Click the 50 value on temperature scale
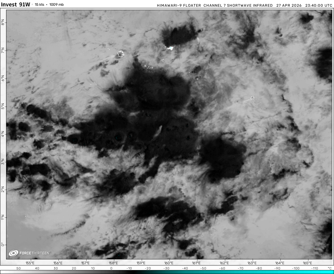This screenshot has width=334, height=274. click(18, 268)
